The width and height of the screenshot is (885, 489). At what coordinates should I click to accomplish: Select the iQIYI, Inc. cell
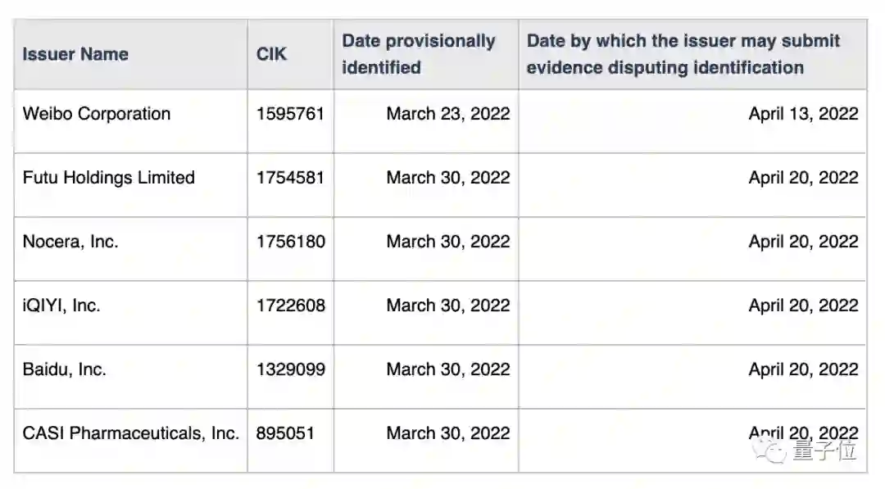(61, 306)
